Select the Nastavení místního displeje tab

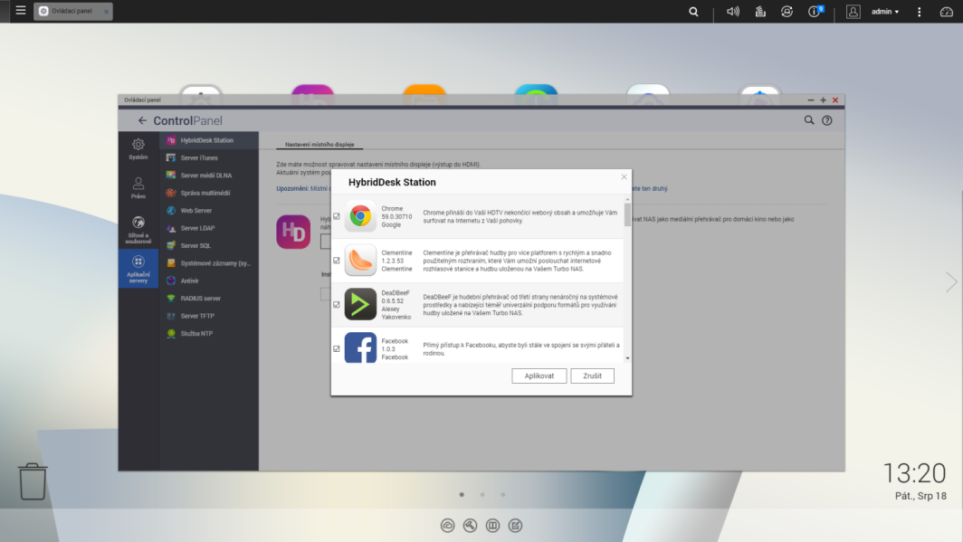(x=319, y=145)
